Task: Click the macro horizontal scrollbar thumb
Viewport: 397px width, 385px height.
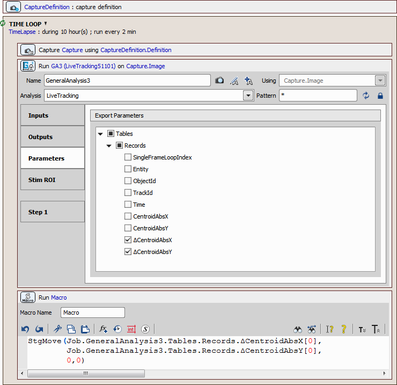Action: click(x=86, y=373)
